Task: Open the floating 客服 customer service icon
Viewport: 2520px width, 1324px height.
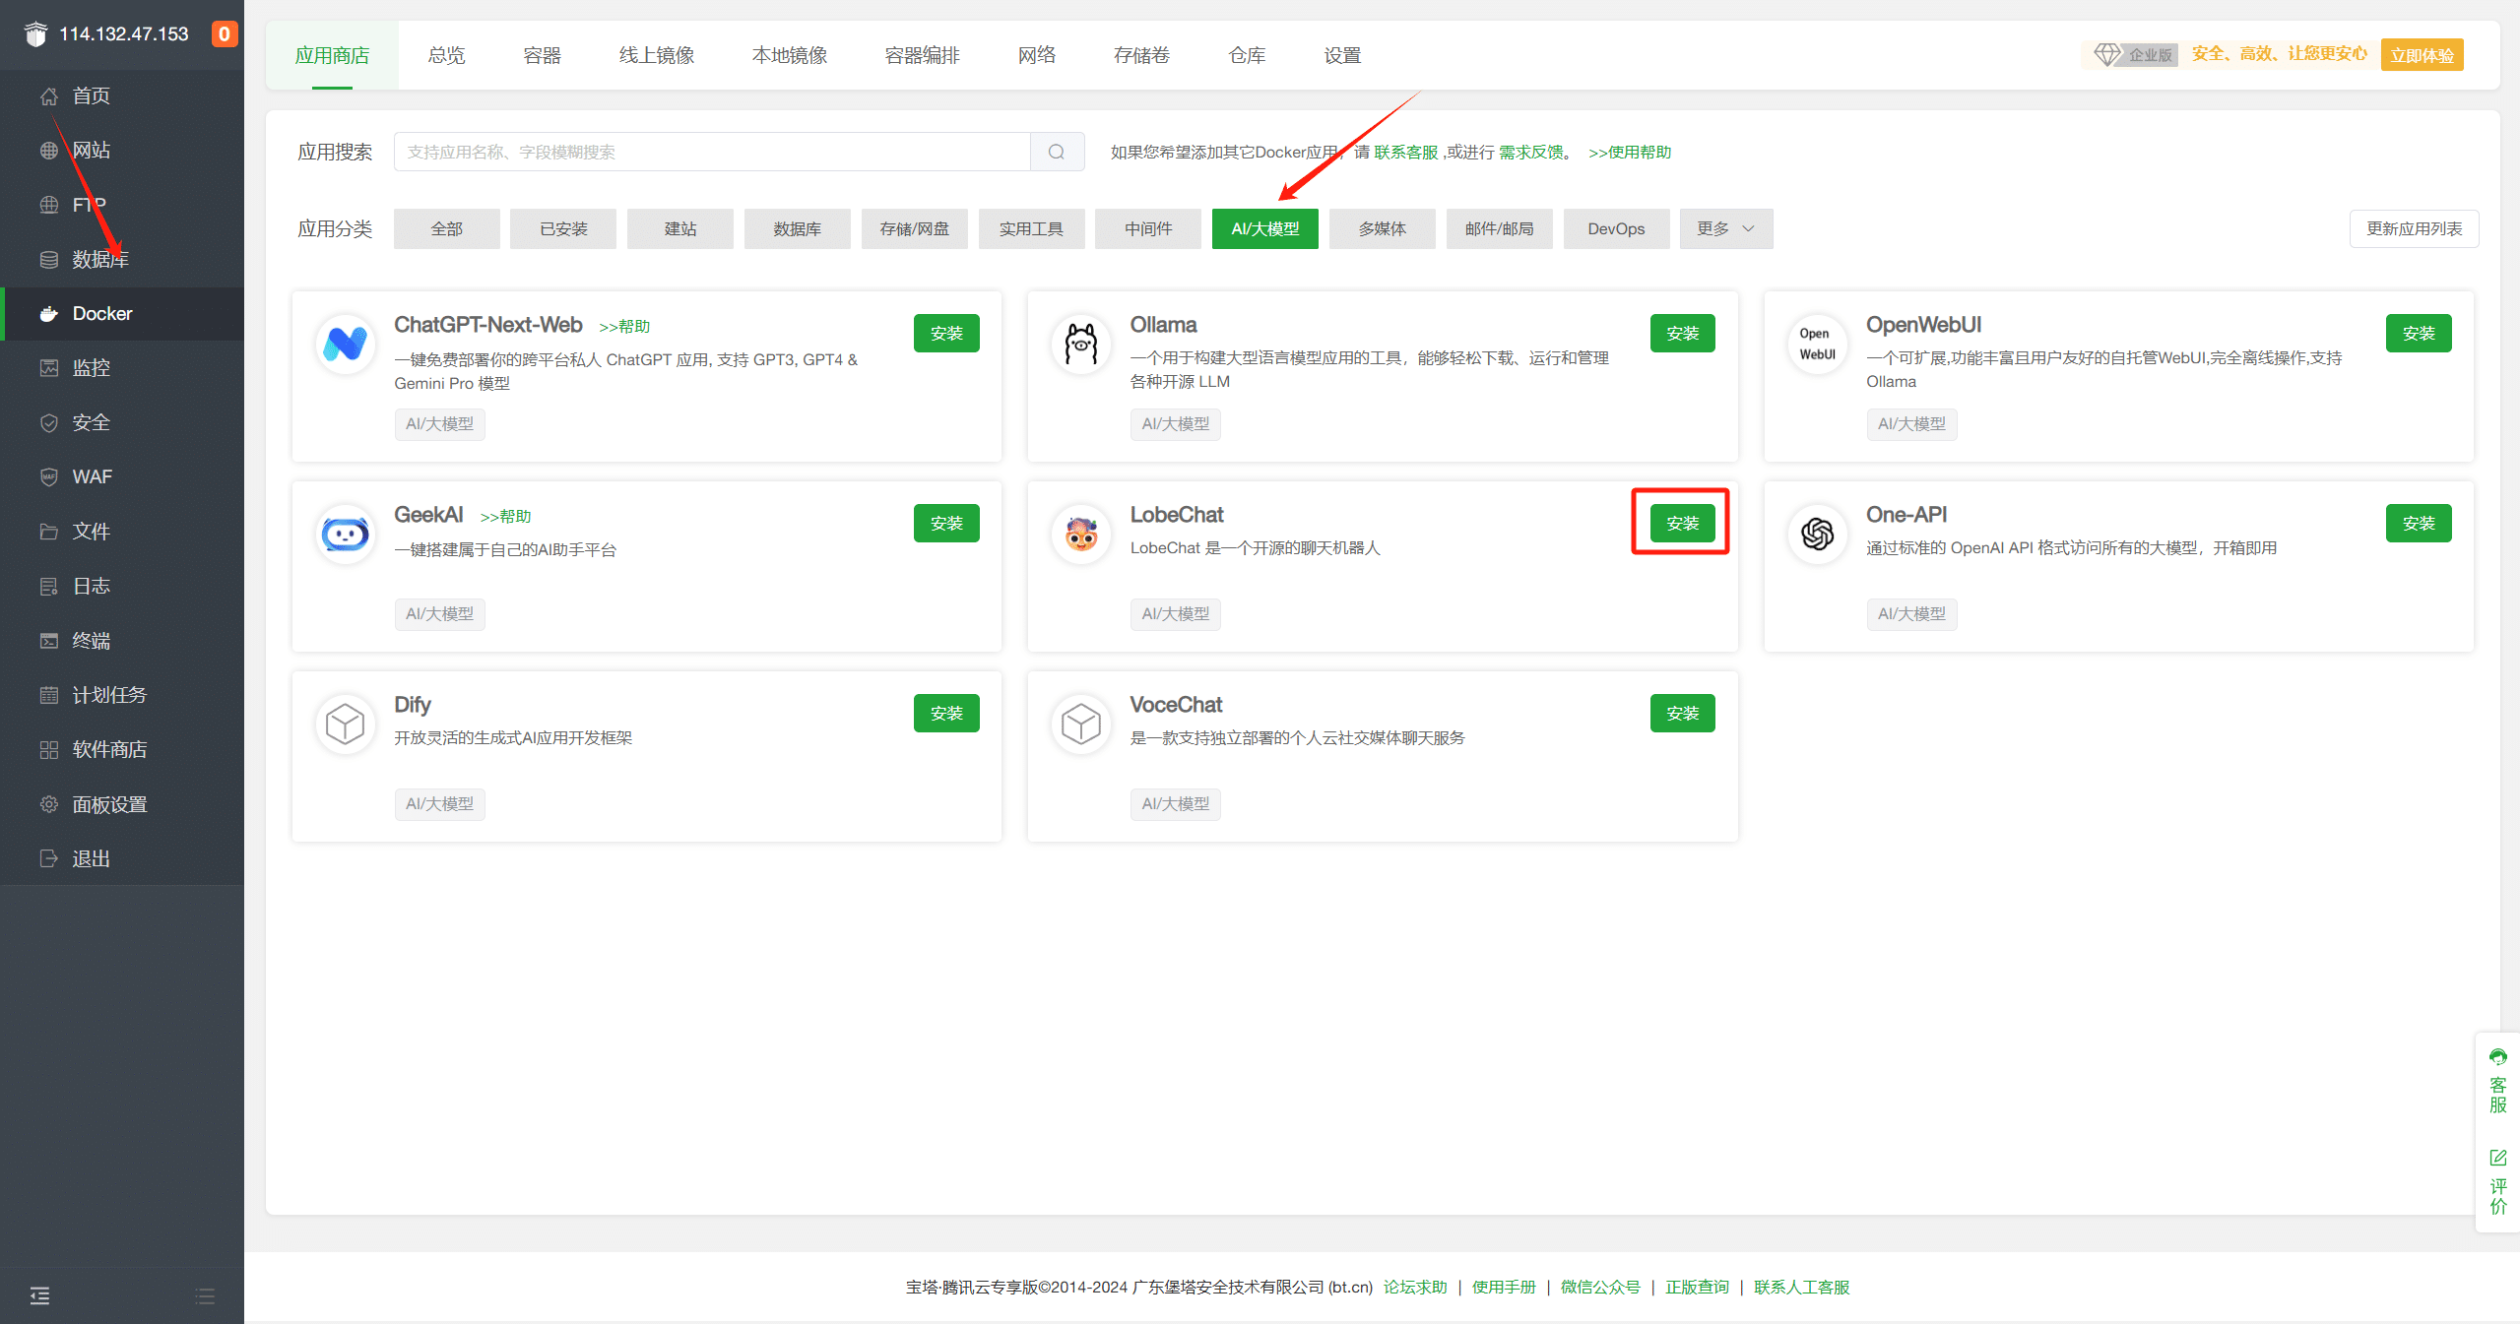Action: tap(2497, 1057)
